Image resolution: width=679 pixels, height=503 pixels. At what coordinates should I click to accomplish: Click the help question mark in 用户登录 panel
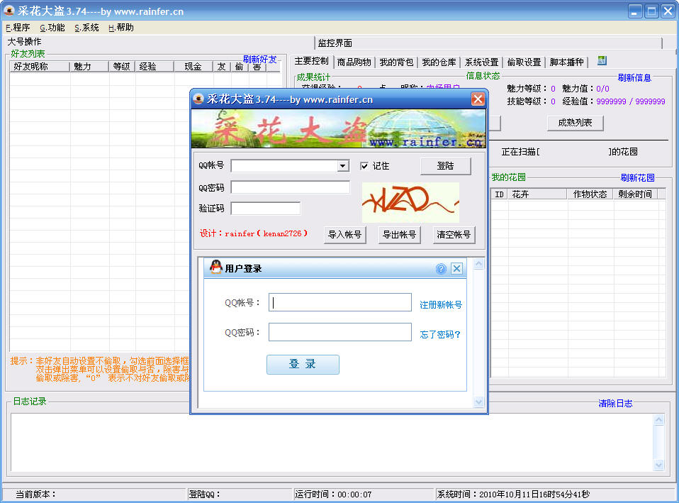pyautogui.click(x=441, y=269)
